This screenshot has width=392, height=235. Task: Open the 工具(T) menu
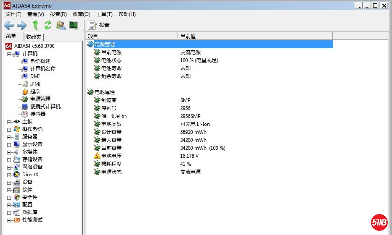coord(104,14)
